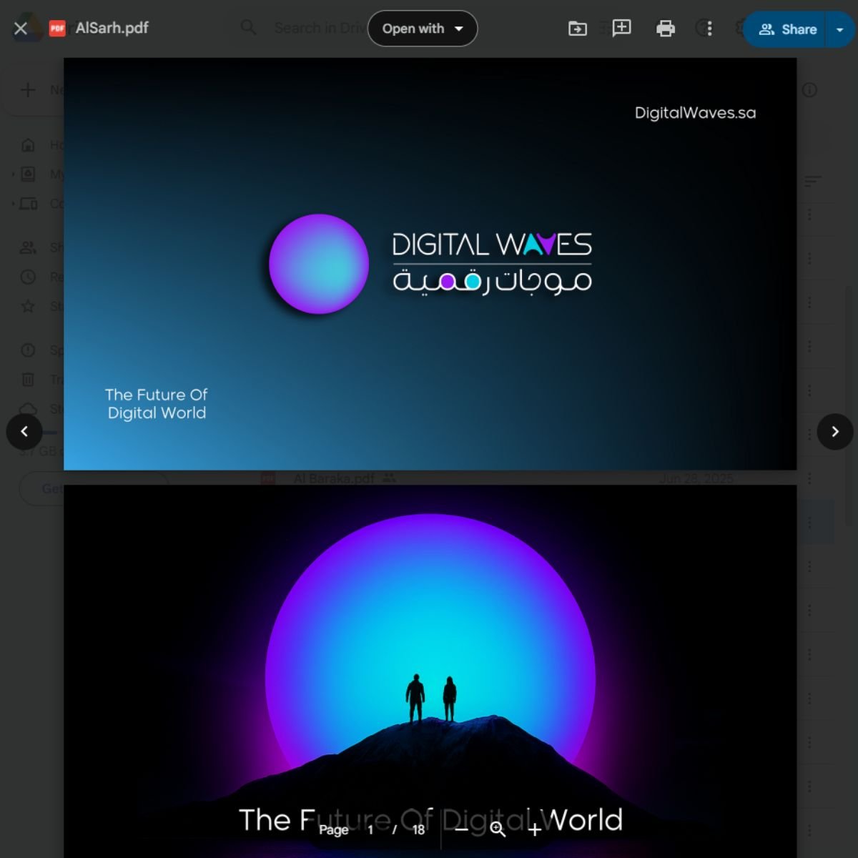Click the DigitalWaves.sa text on page one
The height and width of the screenshot is (858, 858).
(695, 113)
